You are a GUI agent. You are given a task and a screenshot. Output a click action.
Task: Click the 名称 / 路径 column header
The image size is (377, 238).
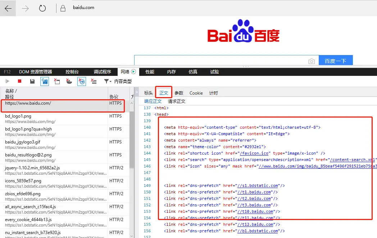(x=54, y=94)
